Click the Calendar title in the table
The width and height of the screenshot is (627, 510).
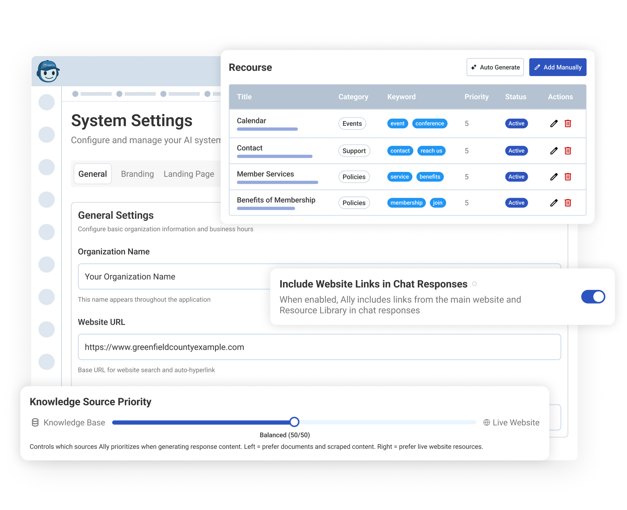[x=251, y=121]
